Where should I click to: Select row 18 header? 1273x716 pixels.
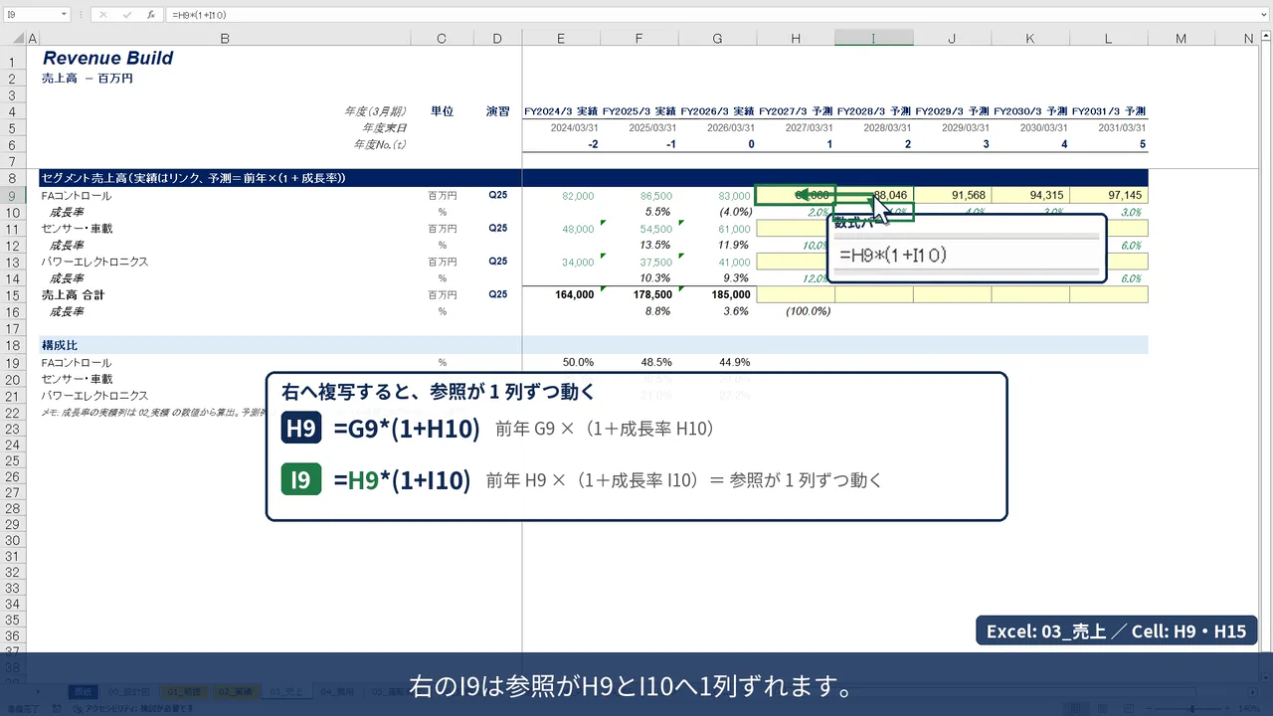[12, 345]
